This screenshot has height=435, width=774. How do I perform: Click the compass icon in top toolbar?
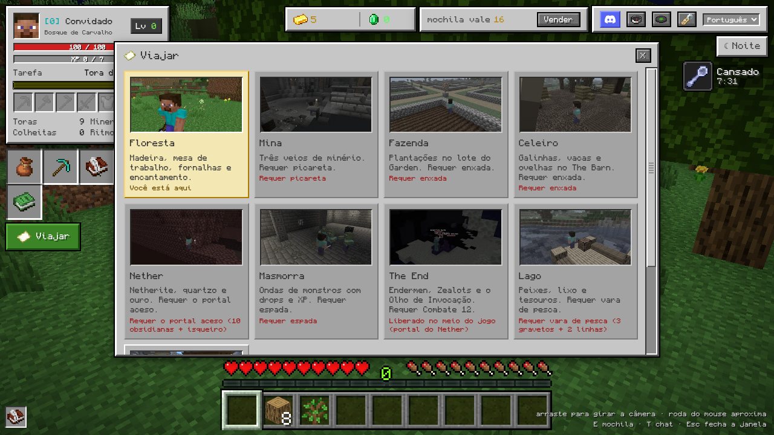[636, 19]
